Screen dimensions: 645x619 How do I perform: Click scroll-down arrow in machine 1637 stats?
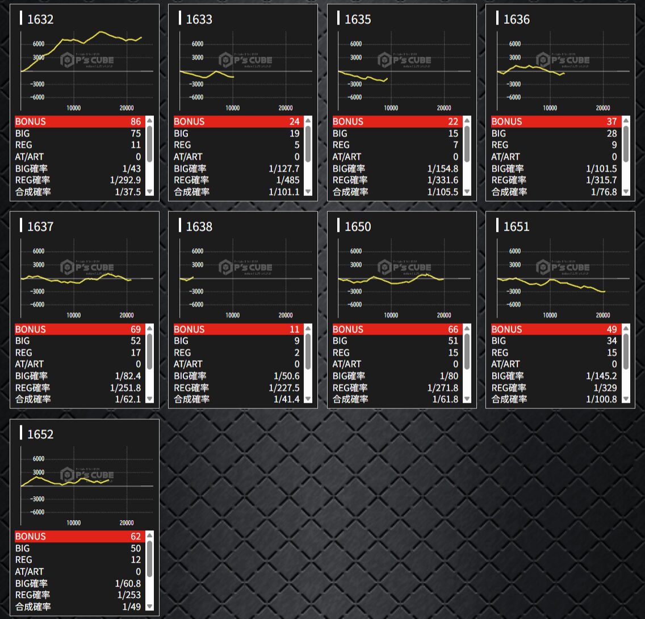(149, 399)
